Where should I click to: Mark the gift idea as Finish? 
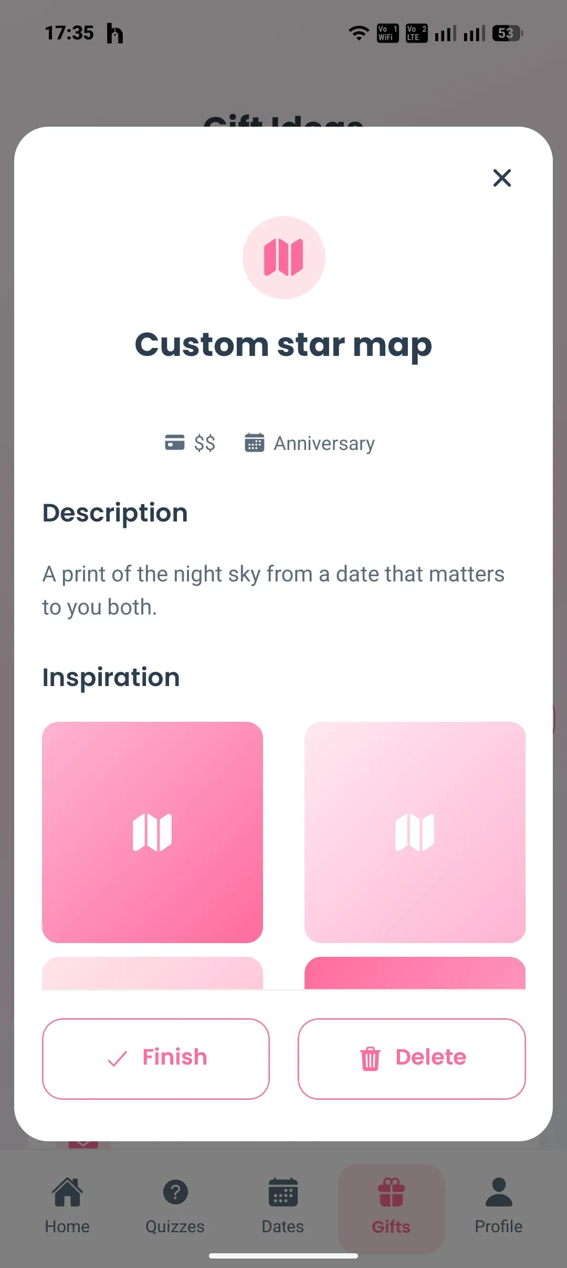click(156, 1059)
